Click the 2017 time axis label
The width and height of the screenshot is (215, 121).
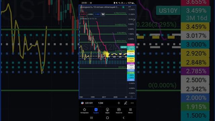[x=104, y=97]
